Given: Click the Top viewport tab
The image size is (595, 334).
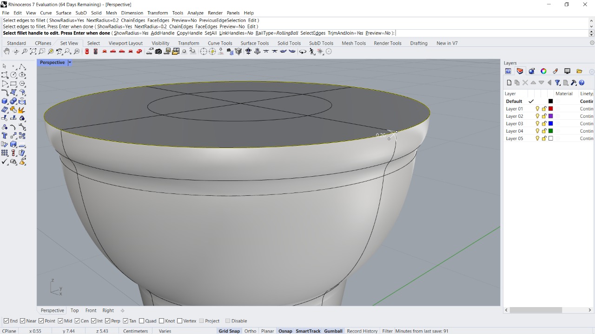Looking at the screenshot, I should (74, 310).
